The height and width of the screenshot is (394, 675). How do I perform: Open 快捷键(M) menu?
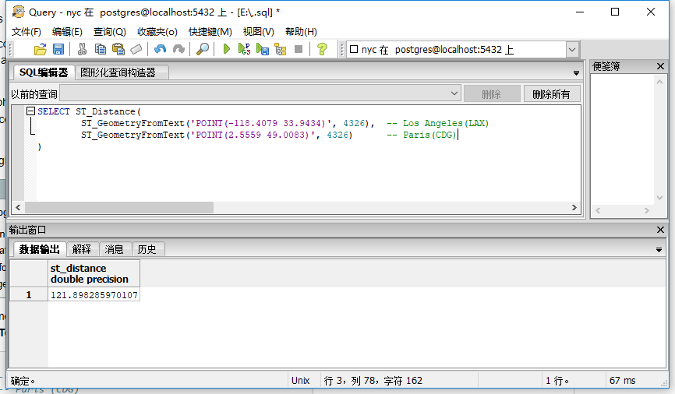[x=210, y=32]
